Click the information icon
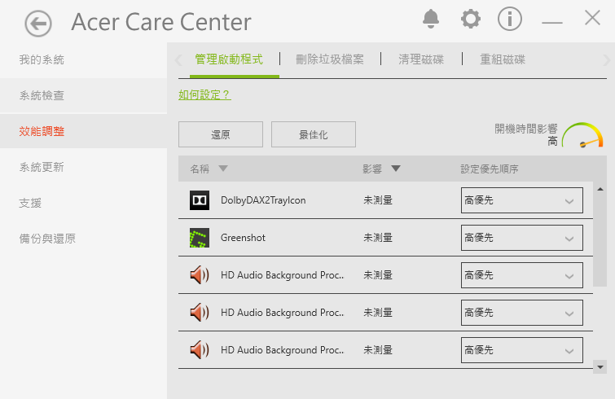This screenshot has width=615, height=399. (510, 19)
